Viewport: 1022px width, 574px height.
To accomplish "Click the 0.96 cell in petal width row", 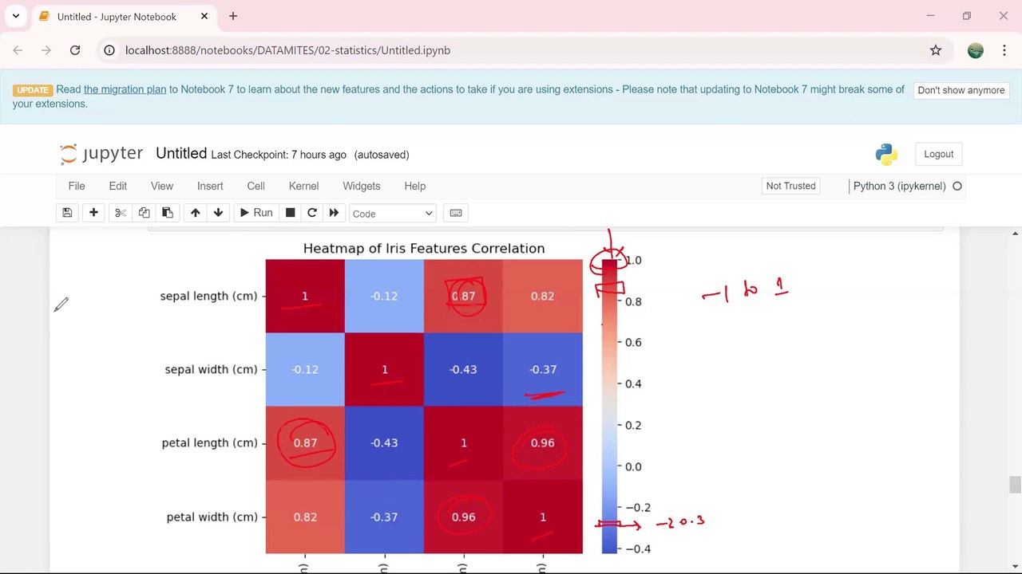I will click(463, 517).
